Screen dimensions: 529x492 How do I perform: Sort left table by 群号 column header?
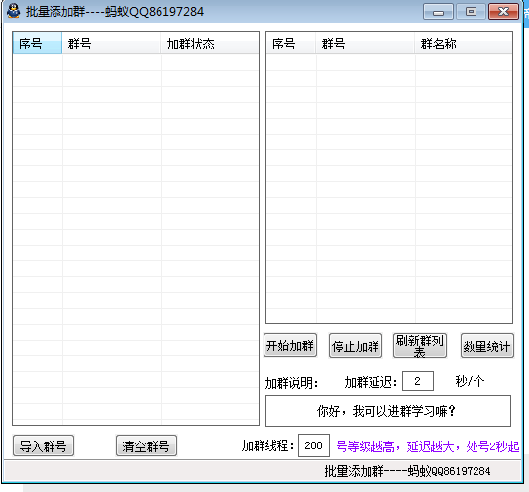[112, 44]
